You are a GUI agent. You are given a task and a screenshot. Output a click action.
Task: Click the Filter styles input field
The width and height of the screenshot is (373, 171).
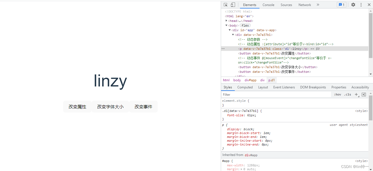[x=276, y=95]
